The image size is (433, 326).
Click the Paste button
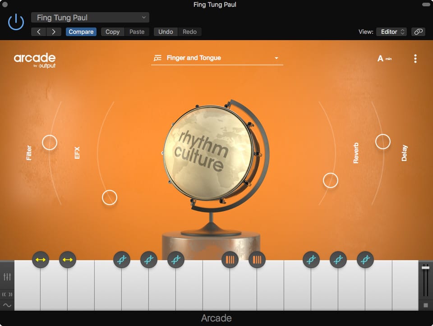coord(137,32)
